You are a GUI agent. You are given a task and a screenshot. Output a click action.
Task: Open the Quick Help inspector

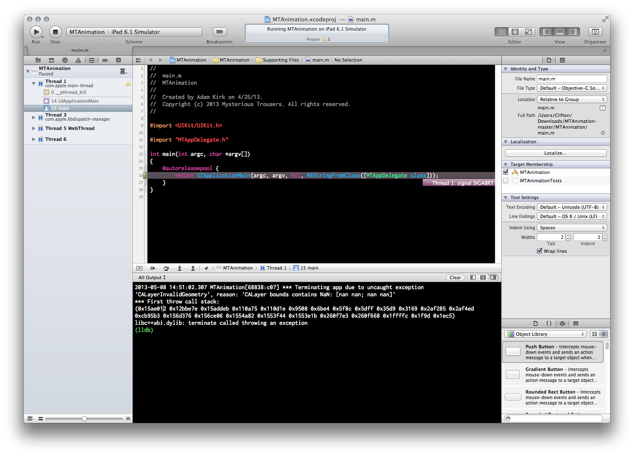(562, 60)
